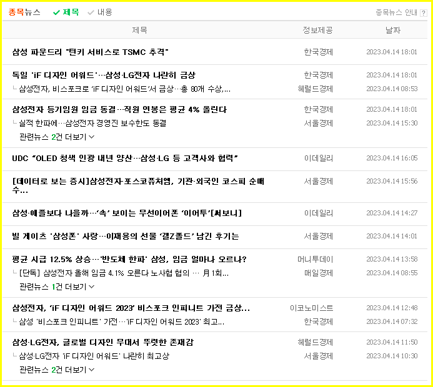Open article 삼성전자, iF 디자인 어워드 2023 비스포크 인피니트

[x=131, y=308]
